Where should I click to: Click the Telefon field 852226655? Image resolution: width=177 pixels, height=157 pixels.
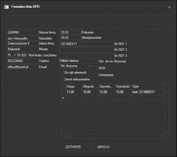point(22,61)
